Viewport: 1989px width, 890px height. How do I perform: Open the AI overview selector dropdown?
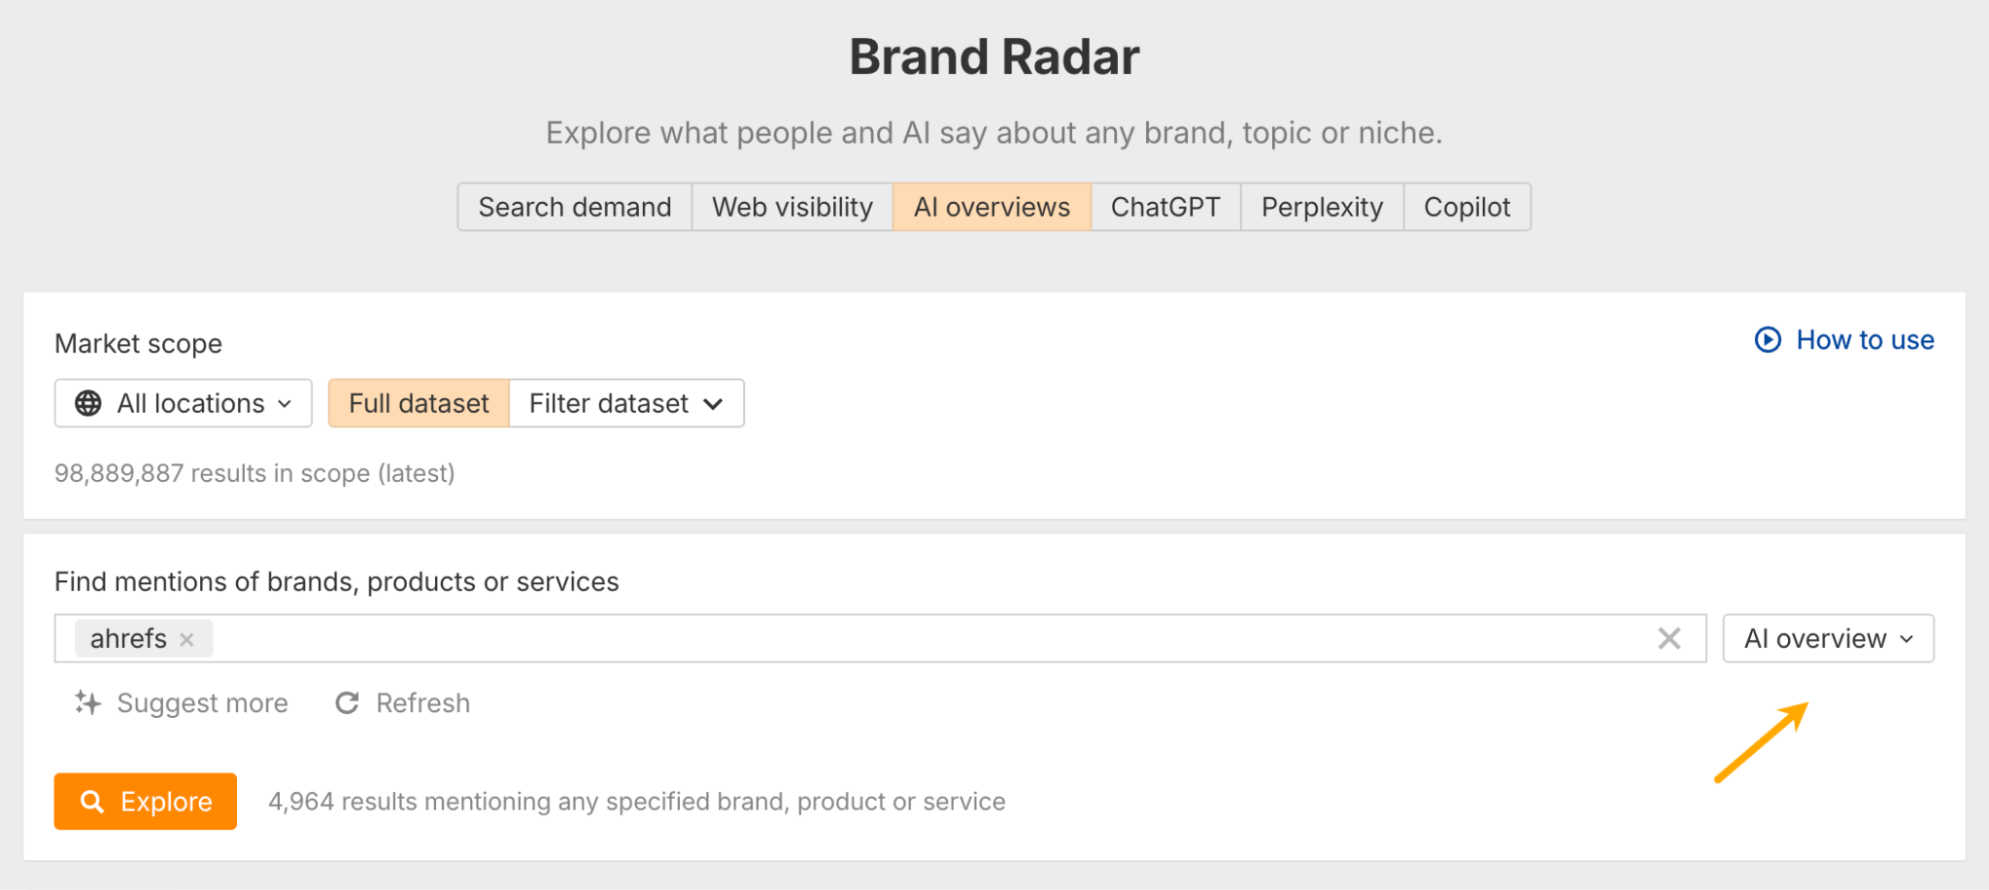pos(1827,638)
